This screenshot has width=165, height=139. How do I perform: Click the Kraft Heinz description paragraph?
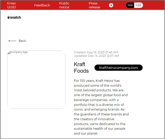click(101, 107)
